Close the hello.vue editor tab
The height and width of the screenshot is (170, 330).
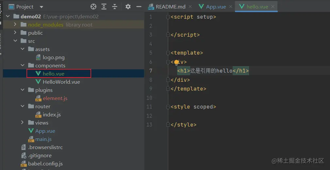(x=273, y=7)
